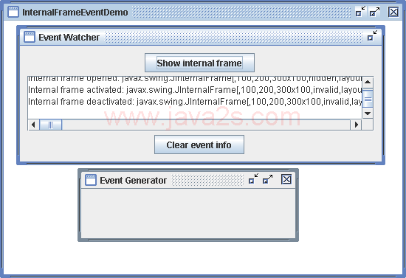Click the Event Watcher title bar text

point(69,38)
